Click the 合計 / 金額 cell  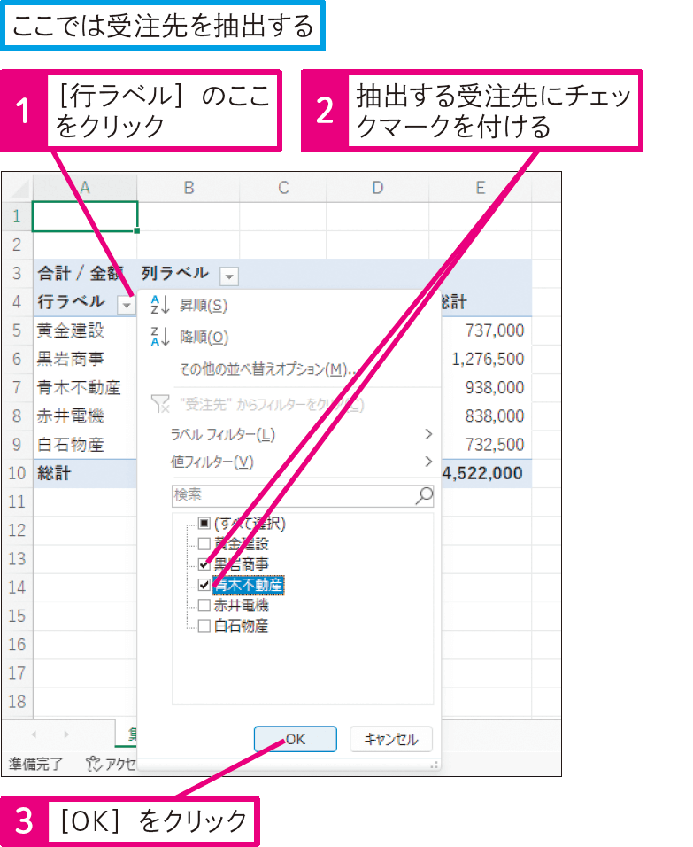(x=85, y=274)
